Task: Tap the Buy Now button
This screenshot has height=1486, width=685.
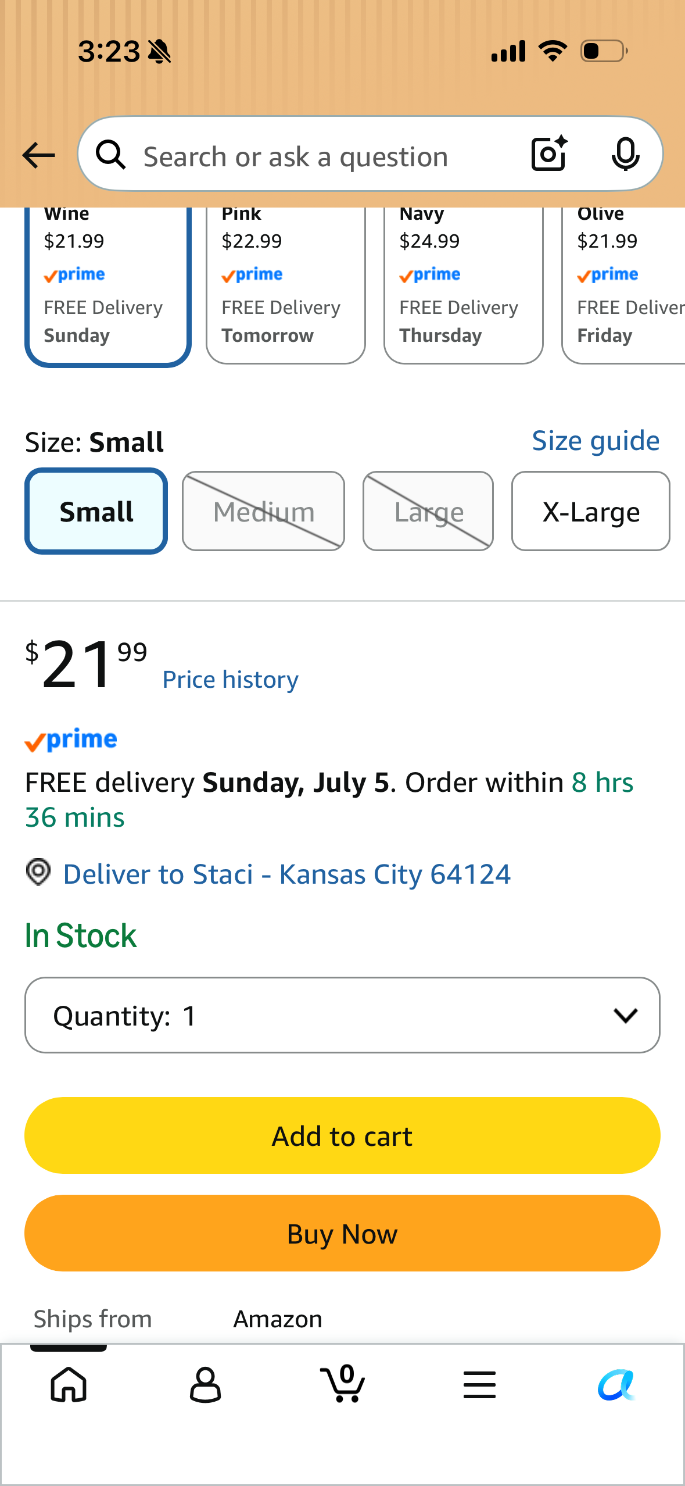Action: [x=342, y=1233]
